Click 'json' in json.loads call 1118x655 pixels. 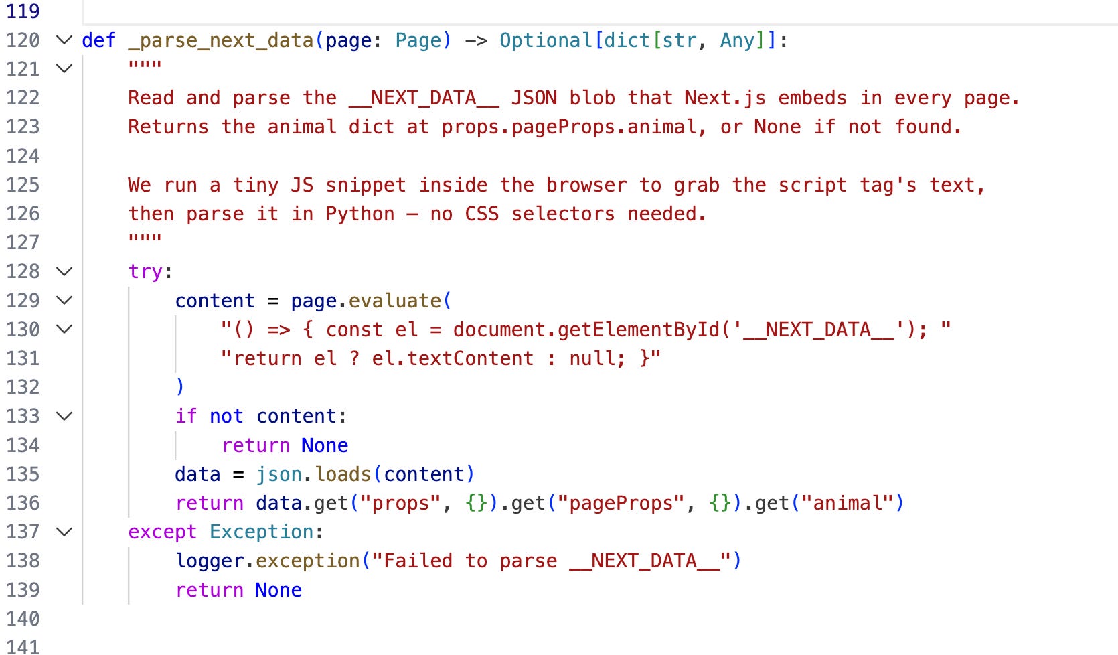coord(279,474)
